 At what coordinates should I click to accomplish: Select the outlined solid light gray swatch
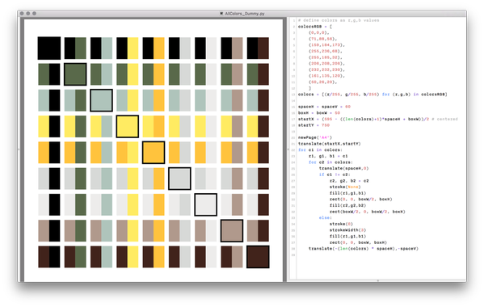(179, 179)
